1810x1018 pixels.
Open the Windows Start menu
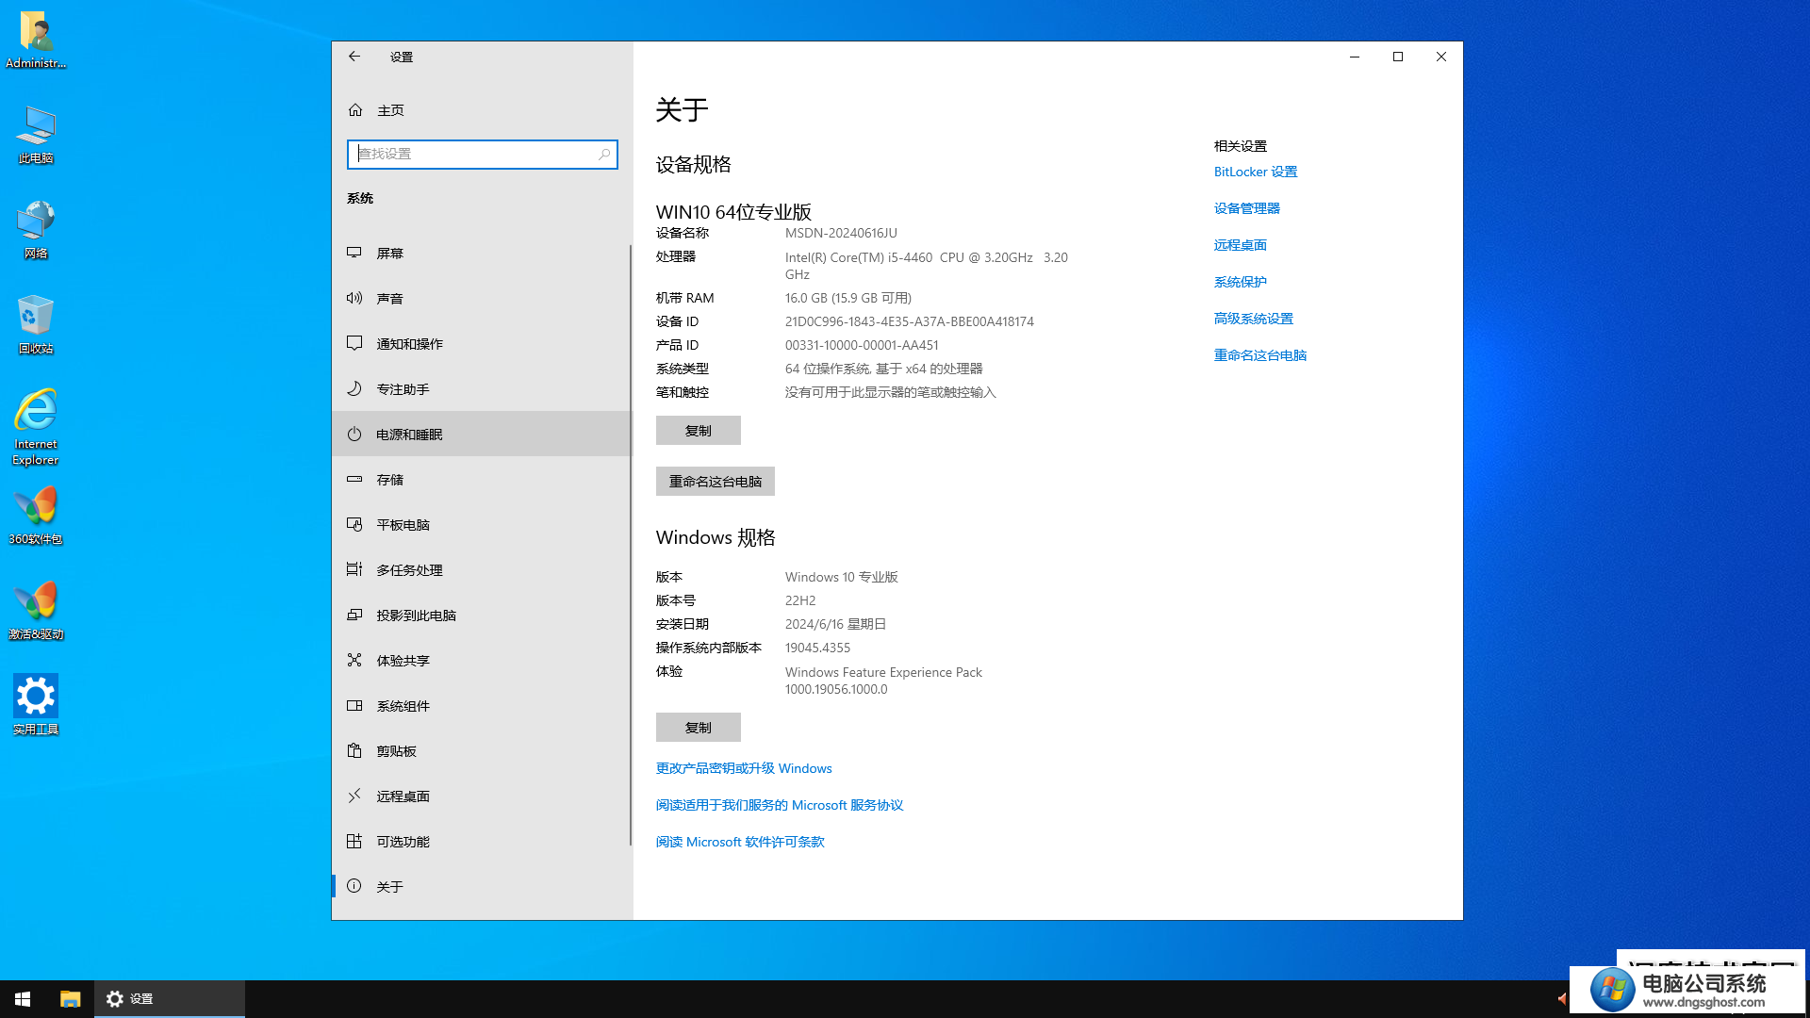[x=23, y=999]
